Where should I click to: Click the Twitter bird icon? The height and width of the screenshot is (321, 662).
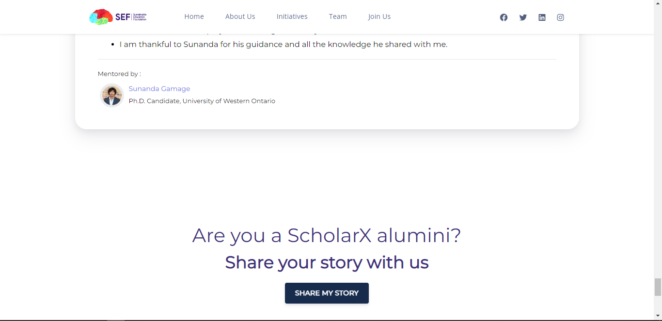(x=523, y=17)
